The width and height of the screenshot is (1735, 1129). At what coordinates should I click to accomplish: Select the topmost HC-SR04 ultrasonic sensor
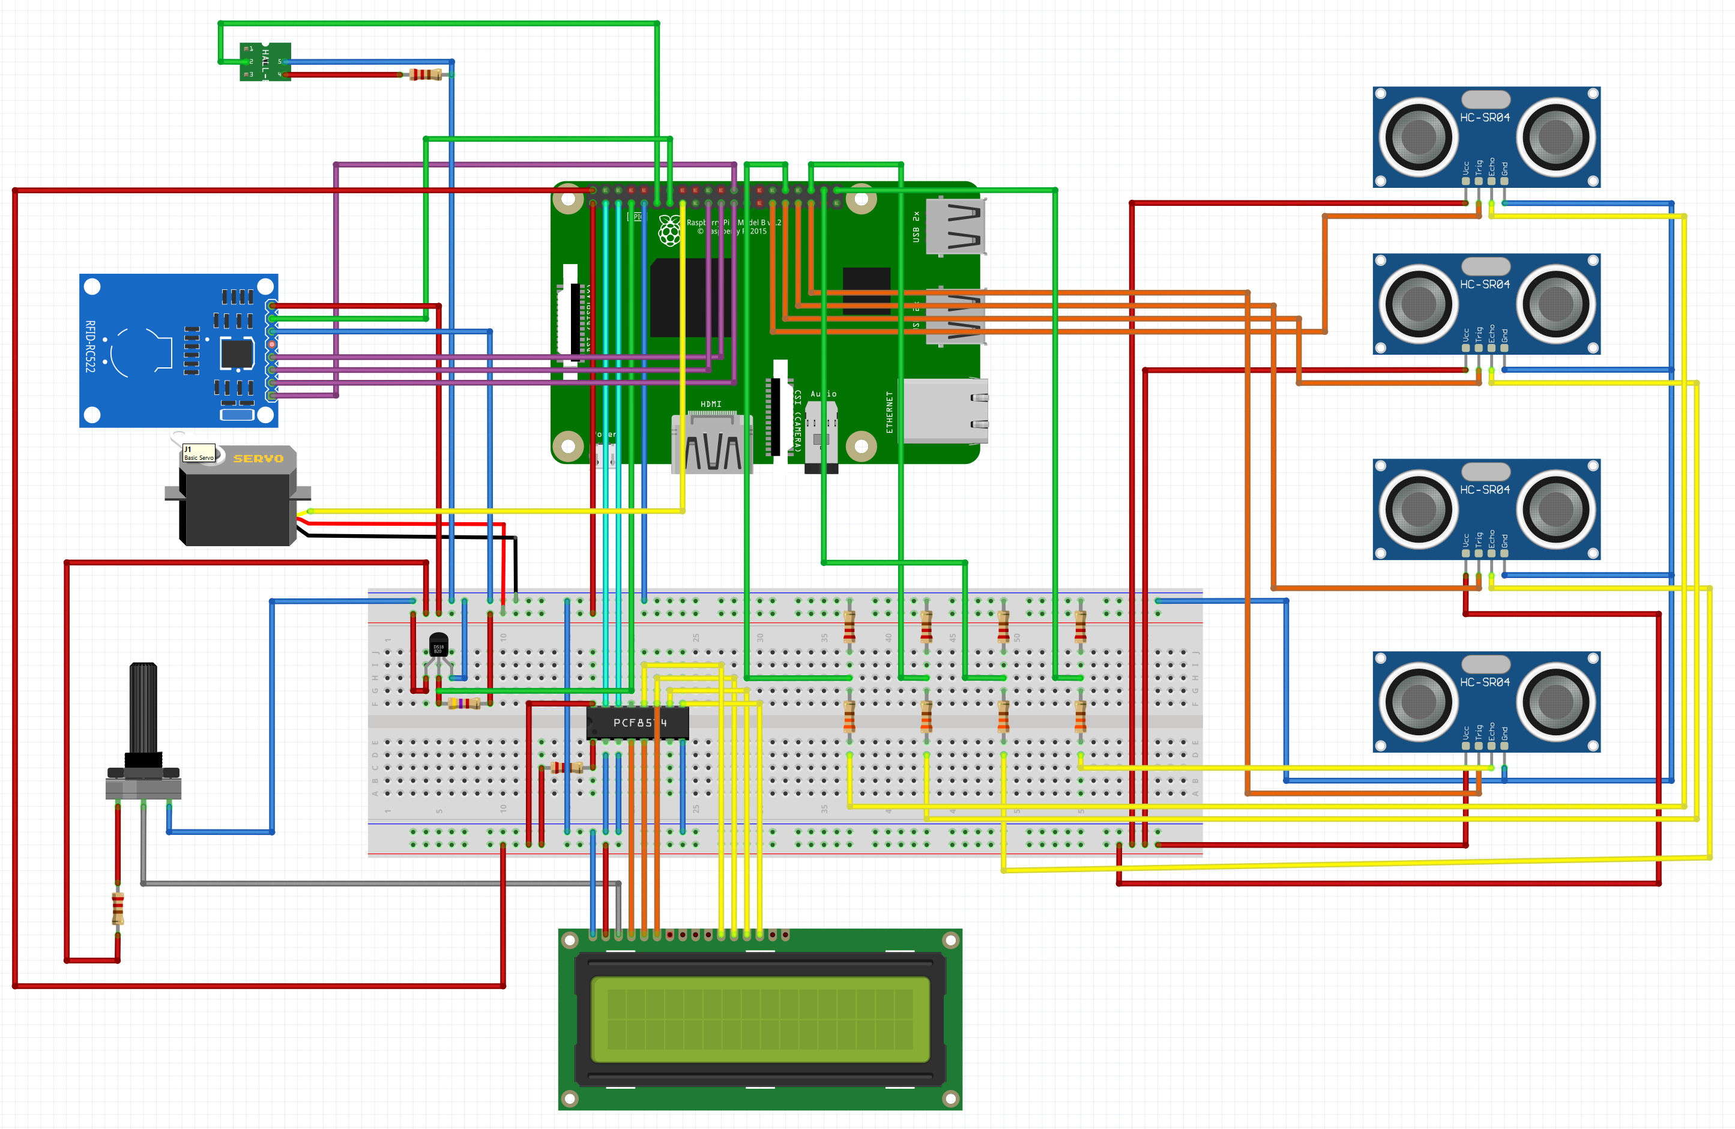1486,137
